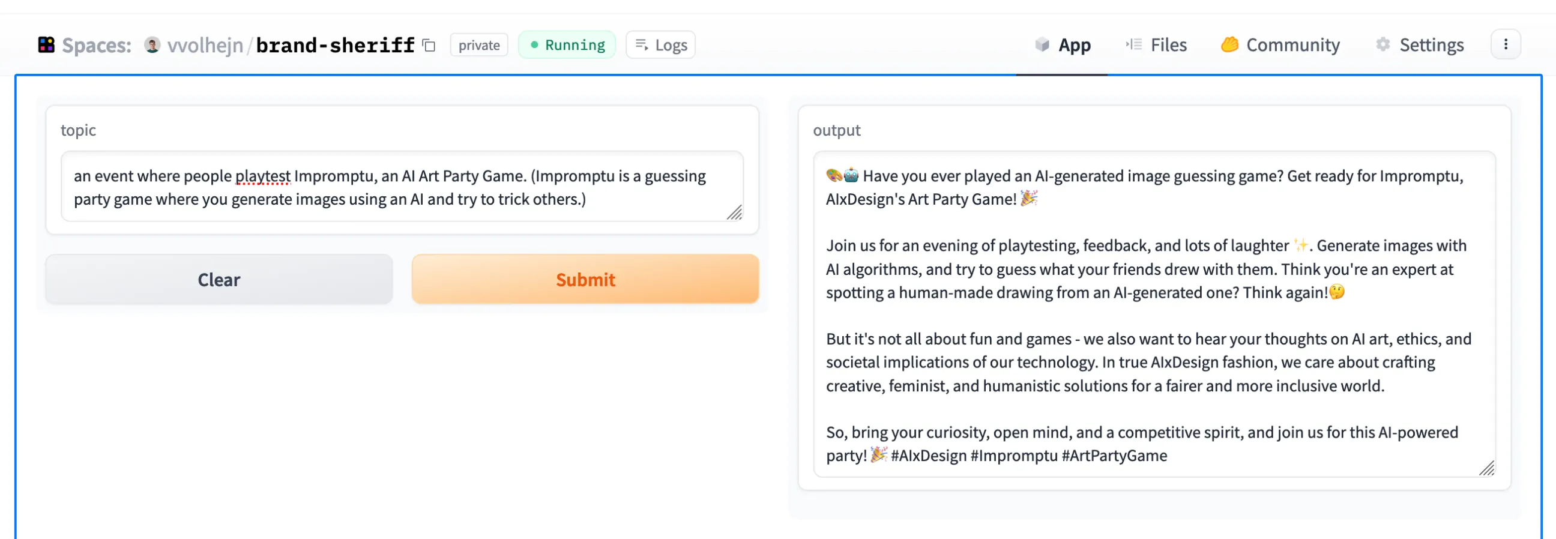
Task: Click the Settings gear icon
Action: click(1383, 44)
